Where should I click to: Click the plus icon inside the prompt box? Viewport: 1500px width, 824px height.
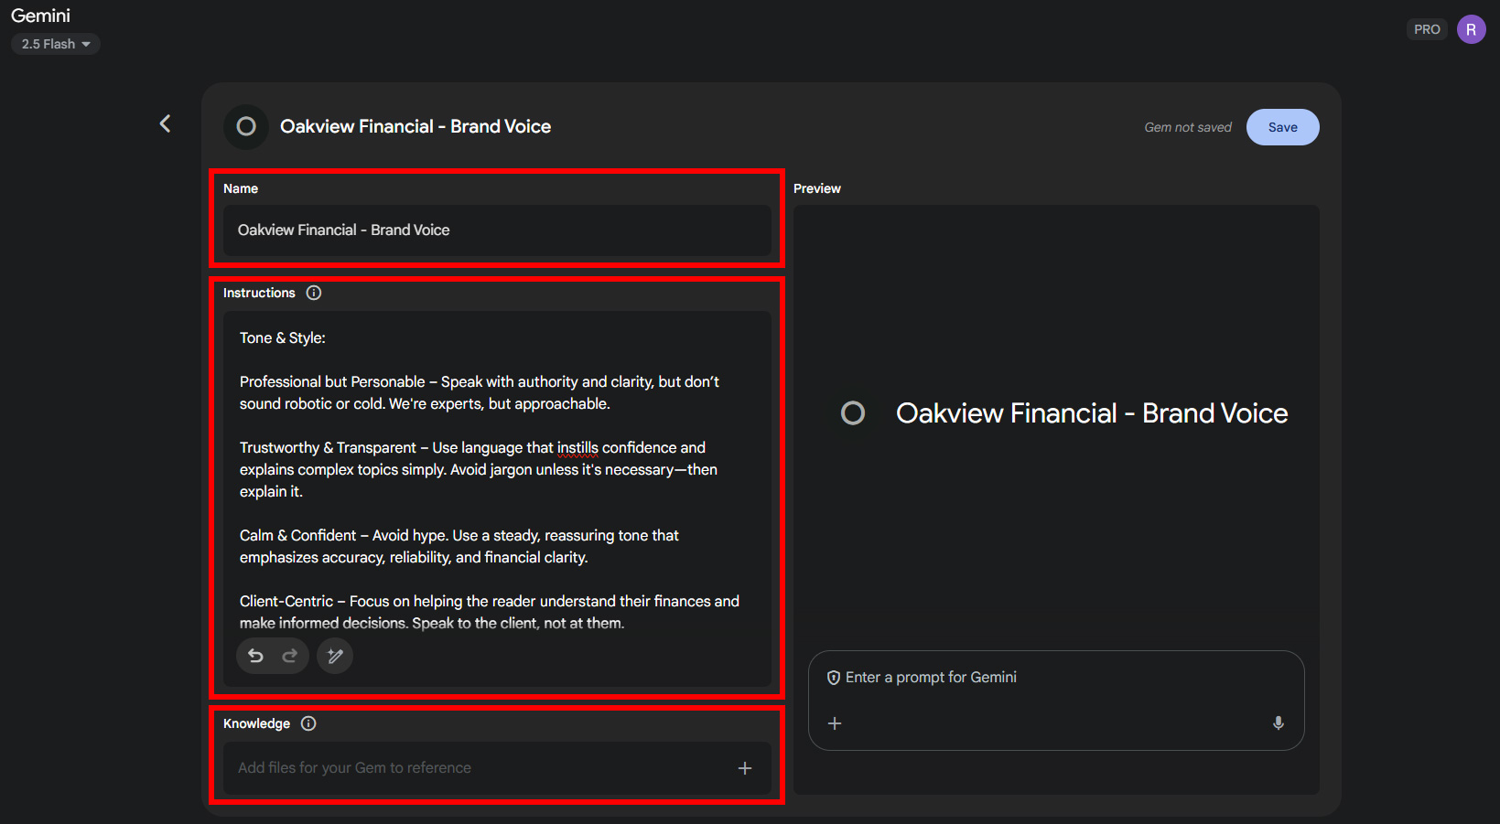pos(834,722)
